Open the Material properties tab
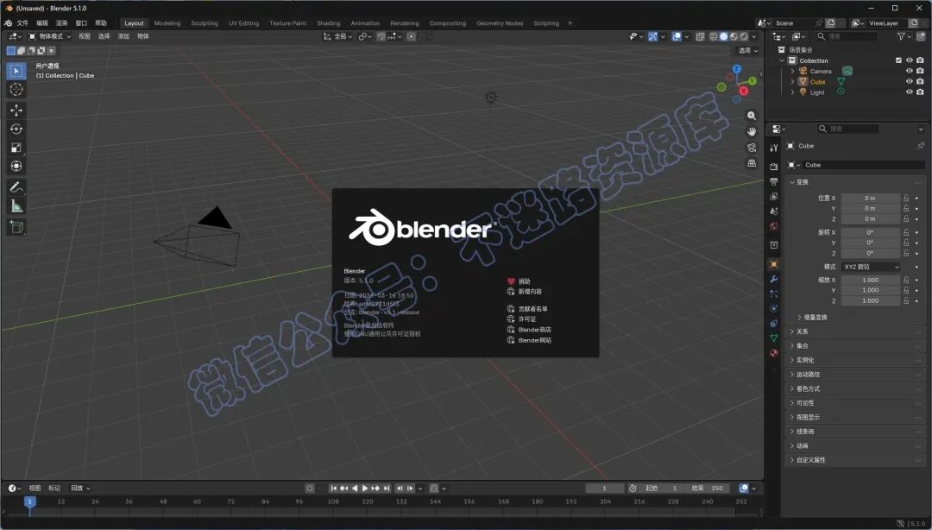Image resolution: width=932 pixels, height=530 pixels. (773, 353)
